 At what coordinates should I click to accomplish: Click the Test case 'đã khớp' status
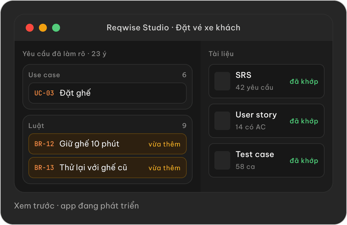[x=304, y=161]
